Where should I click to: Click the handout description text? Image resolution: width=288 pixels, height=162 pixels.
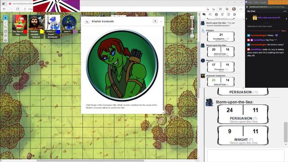(121, 106)
